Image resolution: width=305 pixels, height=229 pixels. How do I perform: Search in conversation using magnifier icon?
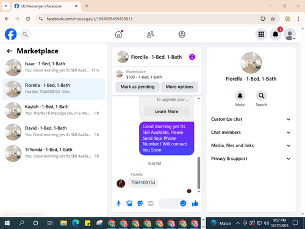(x=261, y=96)
